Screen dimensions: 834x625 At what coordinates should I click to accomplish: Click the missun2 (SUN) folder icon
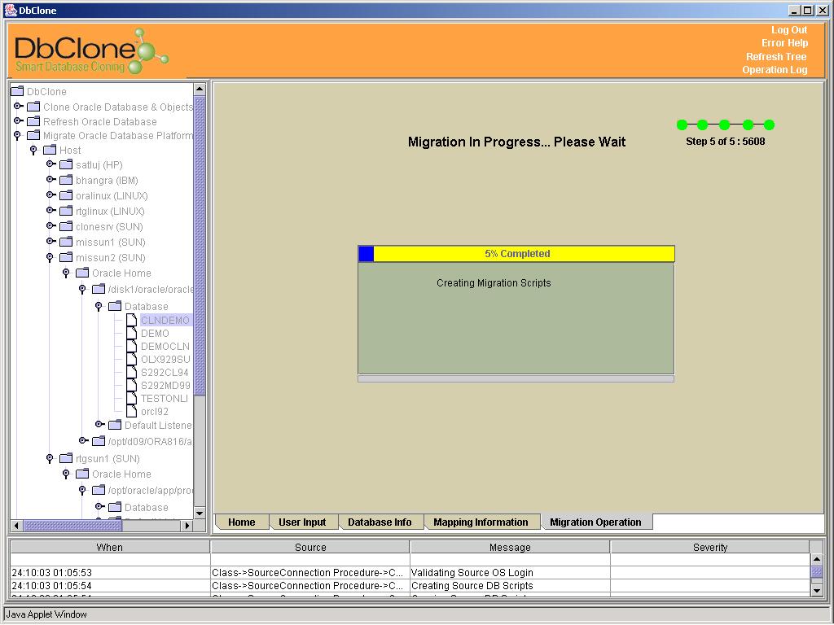pyautogui.click(x=66, y=257)
